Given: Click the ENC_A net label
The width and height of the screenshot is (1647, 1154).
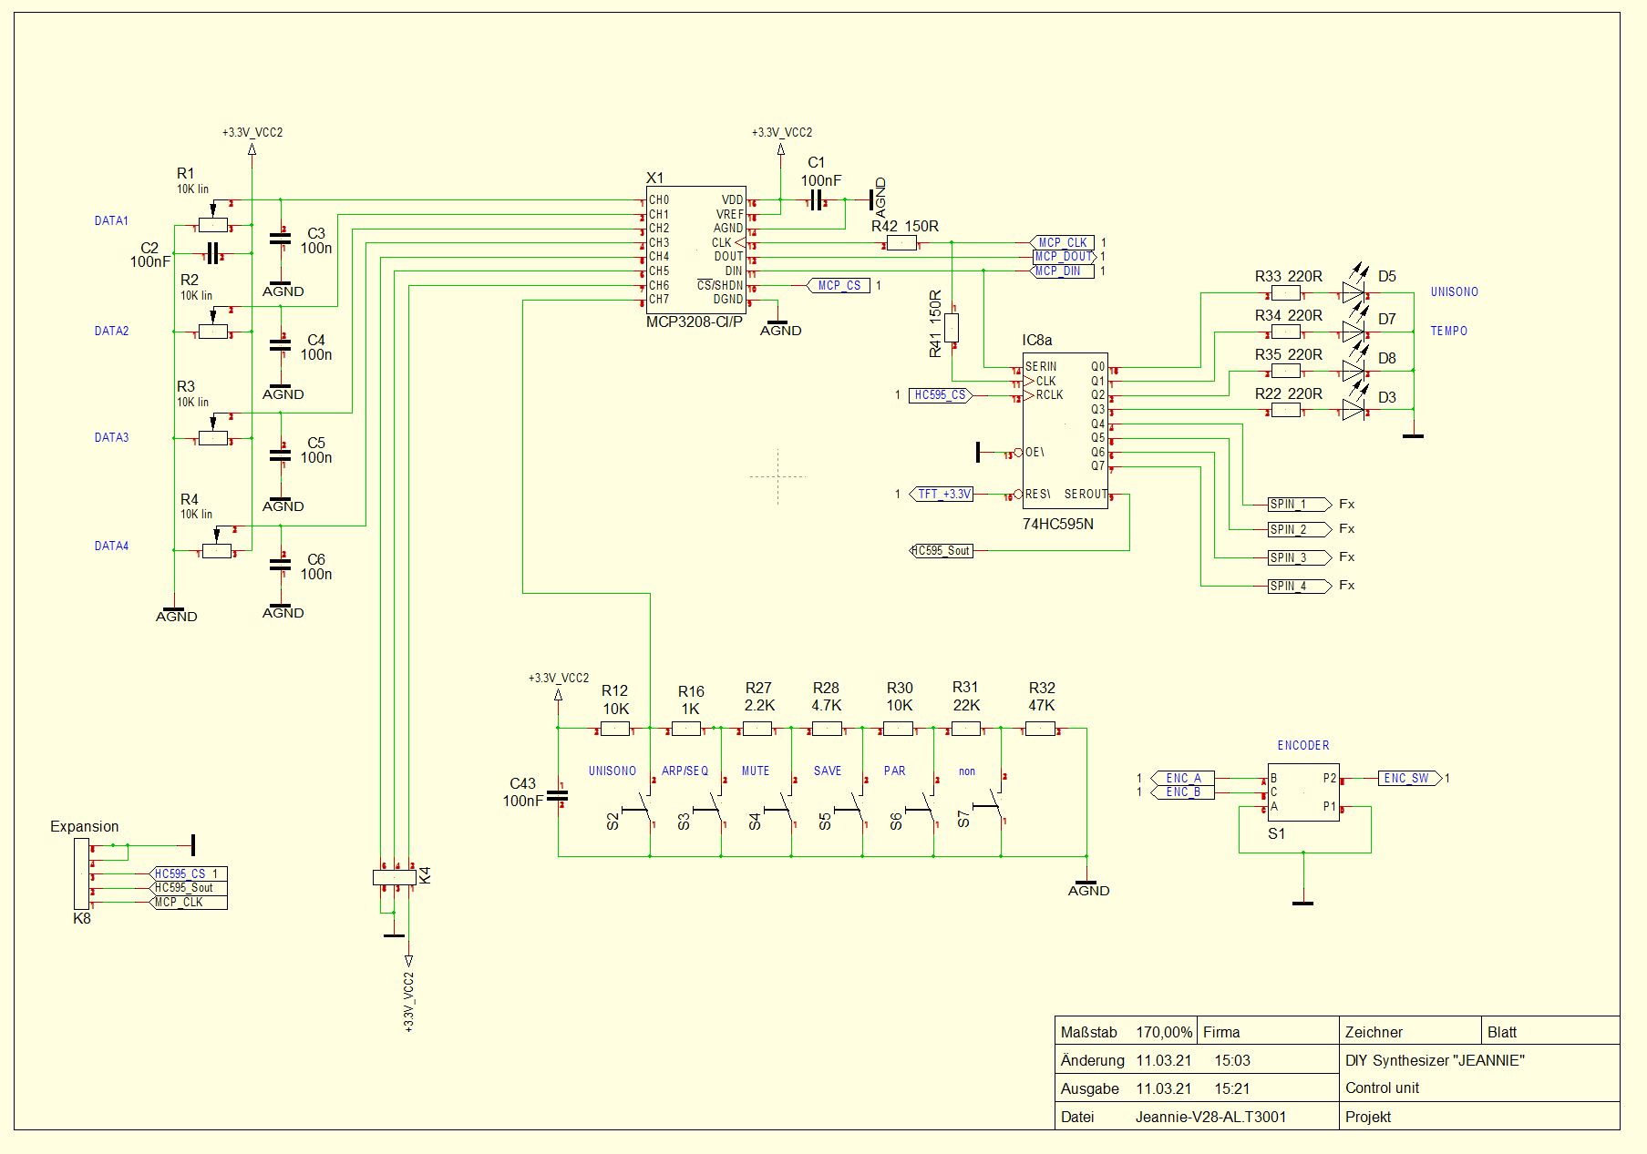Looking at the screenshot, I should tap(1183, 778).
